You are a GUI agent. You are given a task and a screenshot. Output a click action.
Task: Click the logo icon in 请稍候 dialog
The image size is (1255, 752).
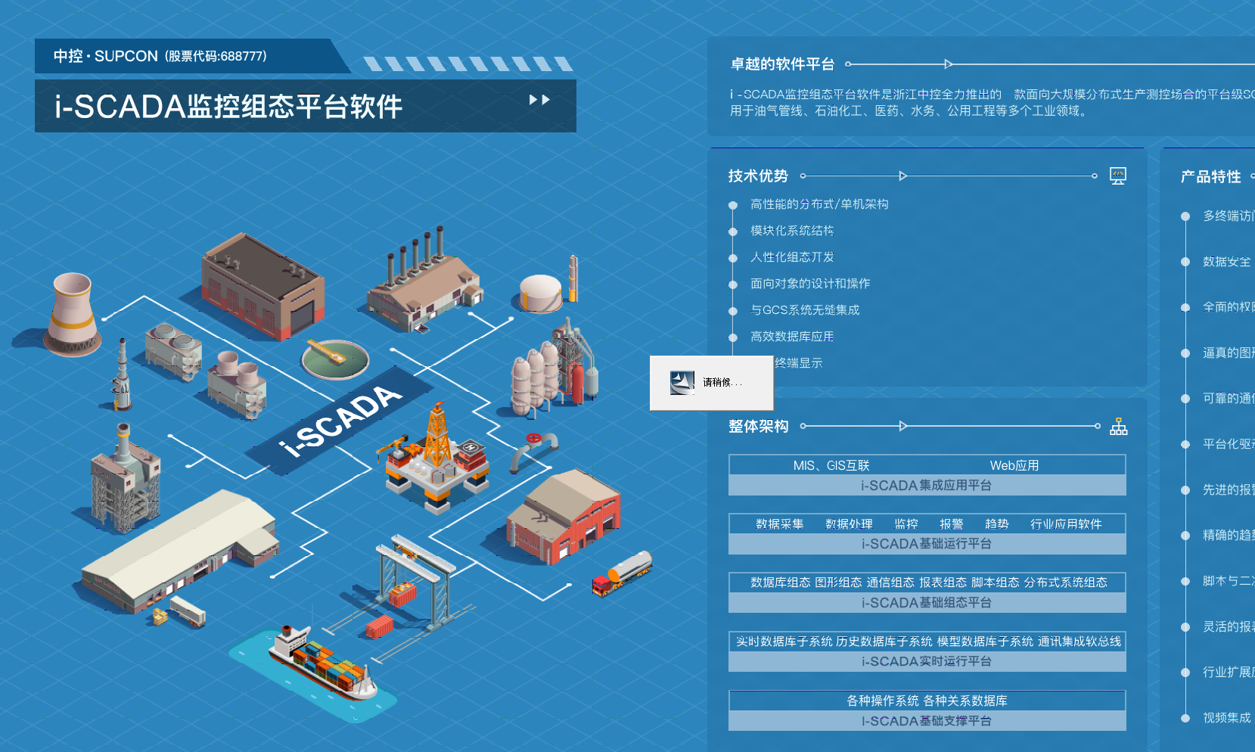pos(682,383)
